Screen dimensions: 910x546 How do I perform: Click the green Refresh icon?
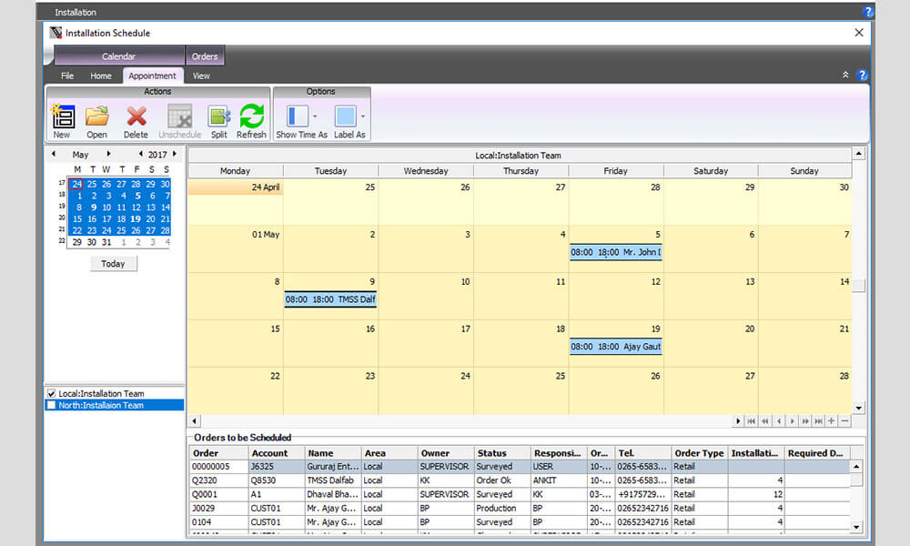[251, 116]
